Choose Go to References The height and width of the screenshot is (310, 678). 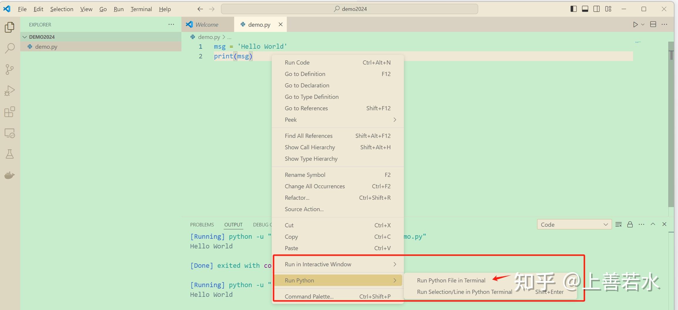(x=338, y=108)
